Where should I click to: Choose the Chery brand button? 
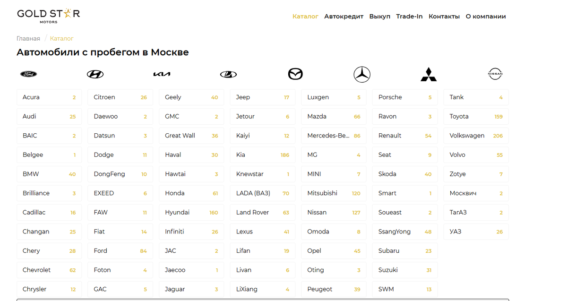pos(49,251)
